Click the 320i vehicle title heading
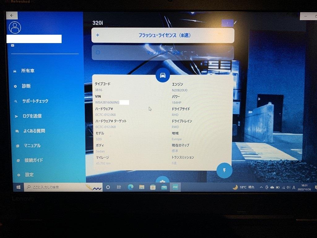The height and width of the screenshot is (238, 317). click(x=98, y=23)
